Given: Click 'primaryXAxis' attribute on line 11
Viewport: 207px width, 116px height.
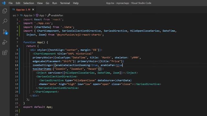Looking at the screenshot, I should [x=42, y=57].
